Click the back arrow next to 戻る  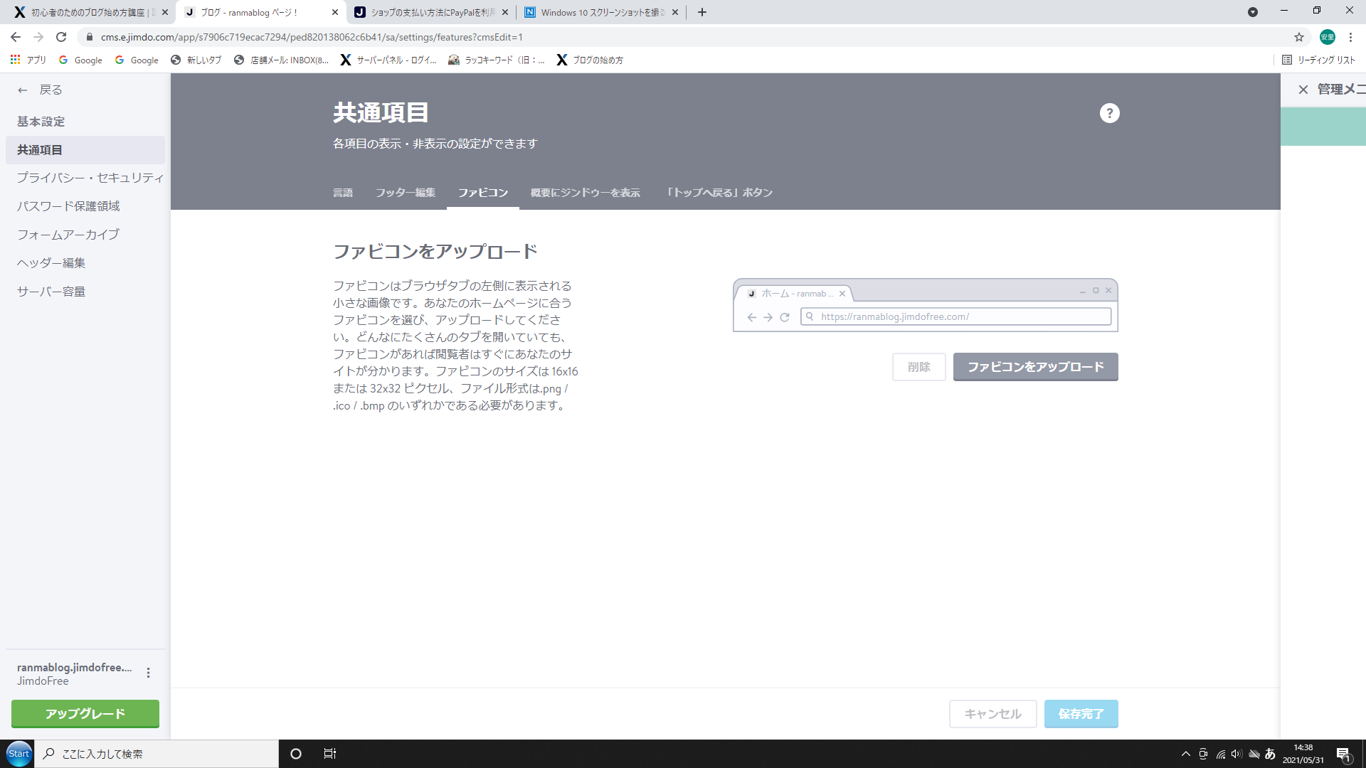23,90
